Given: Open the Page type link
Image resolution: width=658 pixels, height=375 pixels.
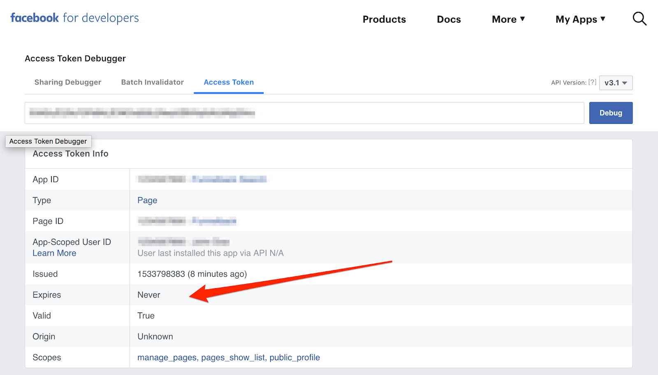Looking at the screenshot, I should pos(147,200).
